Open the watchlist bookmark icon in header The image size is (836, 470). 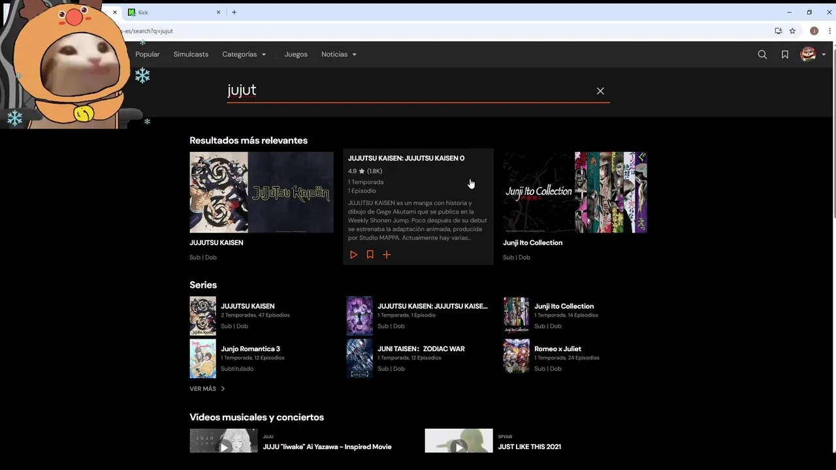point(785,55)
